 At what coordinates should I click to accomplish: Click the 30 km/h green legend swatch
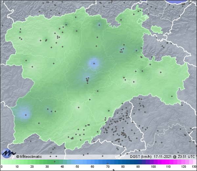[x=47, y=162]
